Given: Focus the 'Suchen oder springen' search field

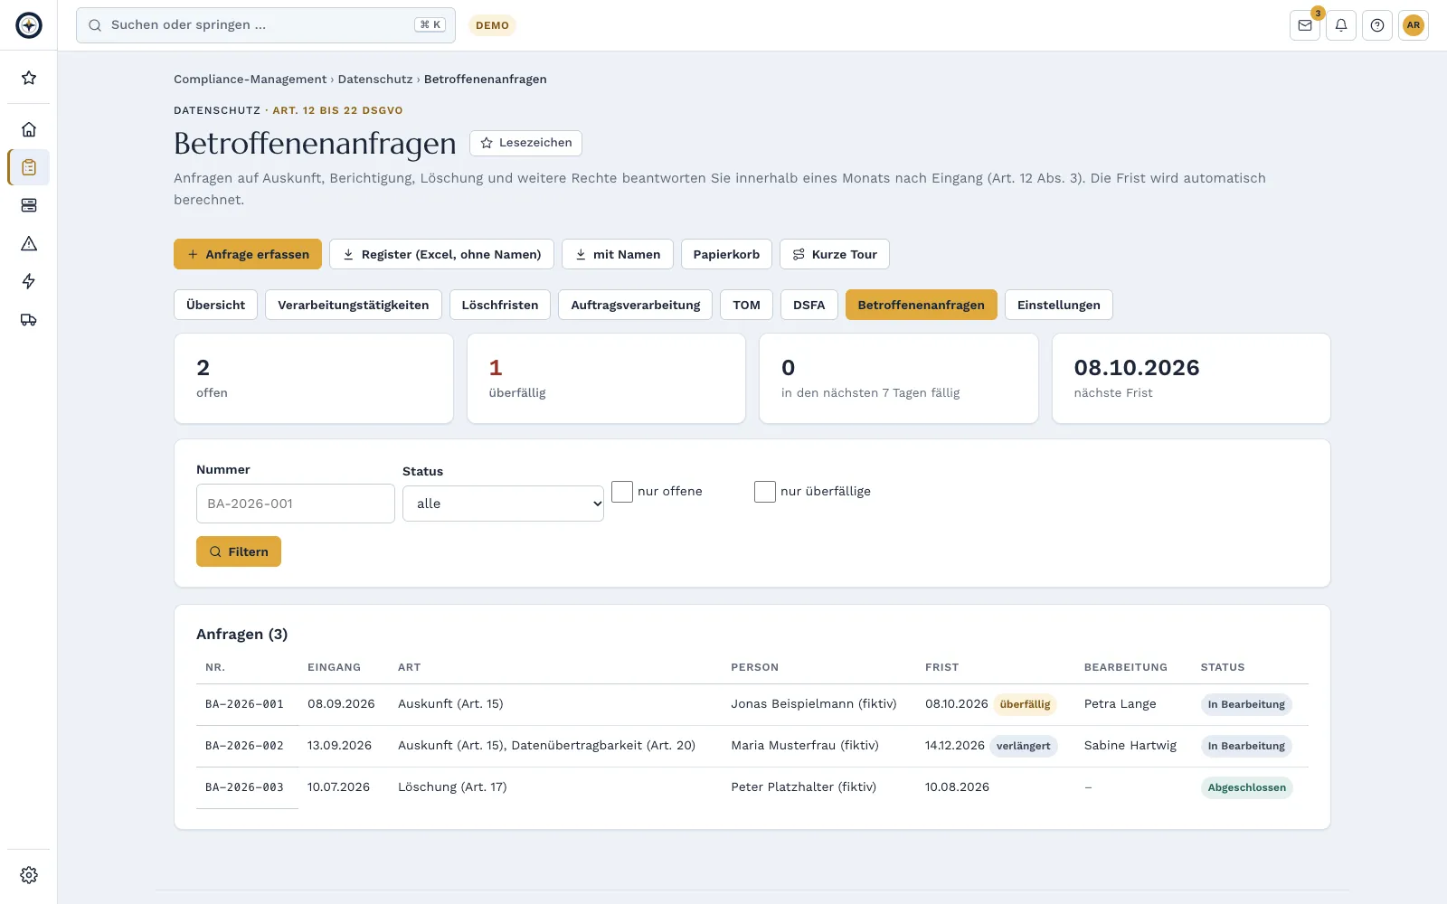Looking at the screenshot, I should click(x=266, y=25).
